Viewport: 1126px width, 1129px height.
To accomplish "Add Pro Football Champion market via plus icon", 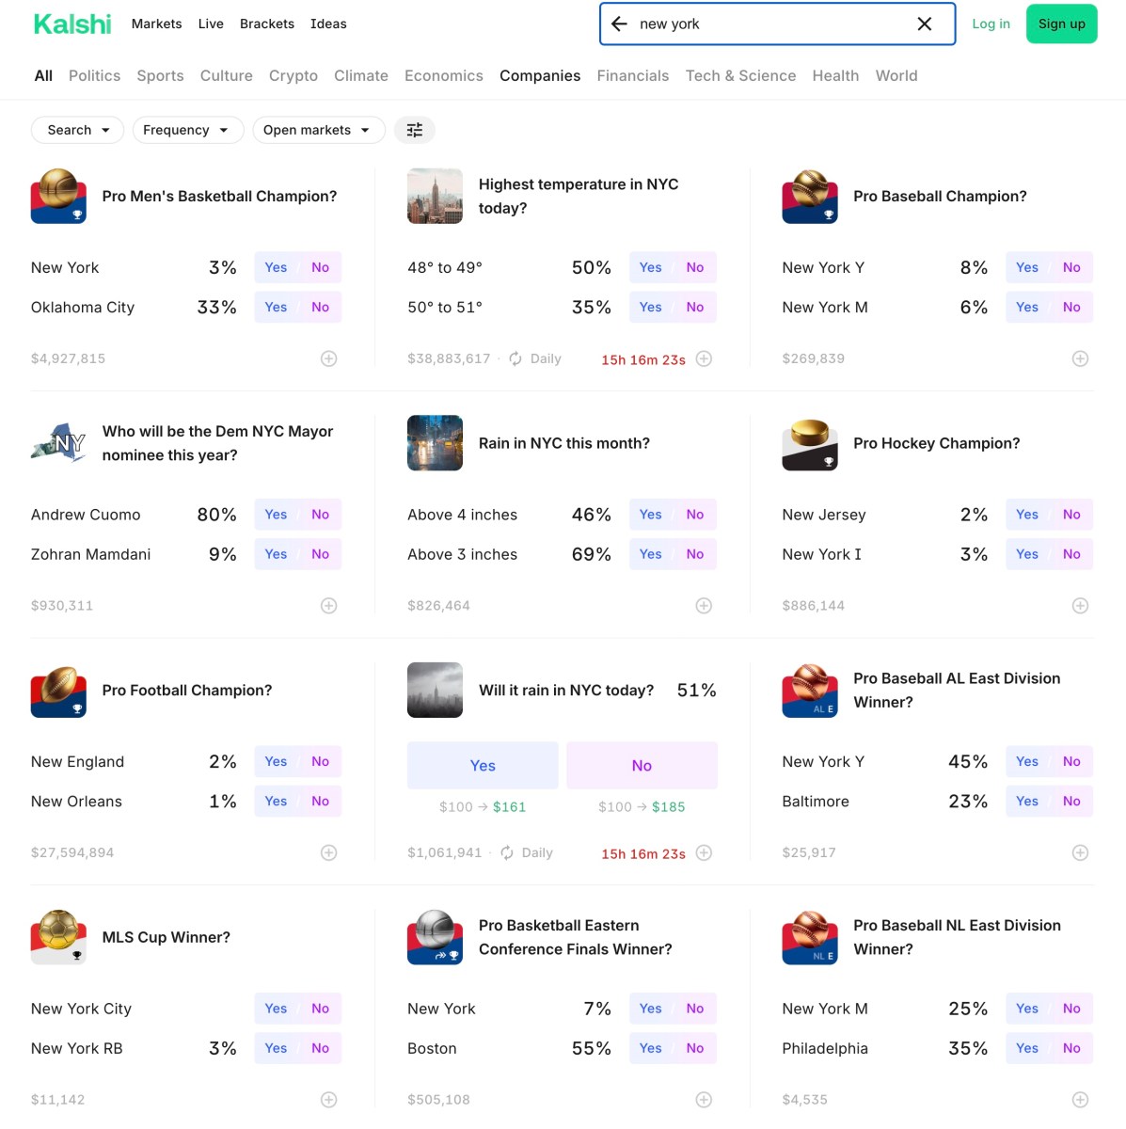I will point(329,852).
